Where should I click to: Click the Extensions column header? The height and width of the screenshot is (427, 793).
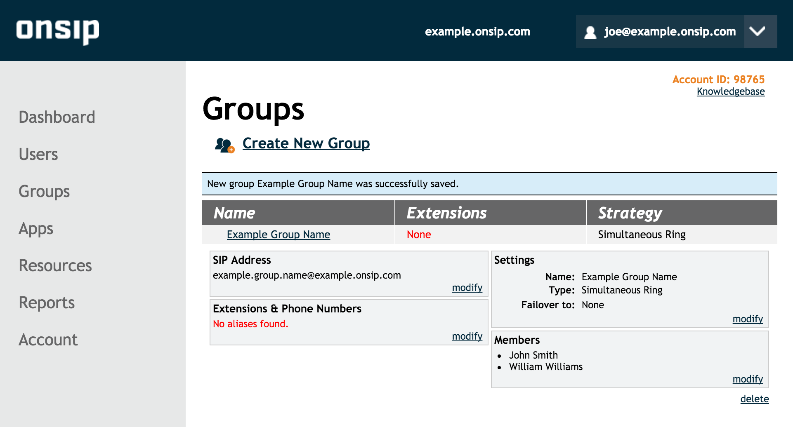(491, 213)
